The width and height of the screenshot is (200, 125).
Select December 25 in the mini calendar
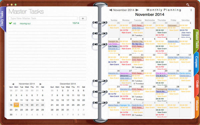pos(73,105)
